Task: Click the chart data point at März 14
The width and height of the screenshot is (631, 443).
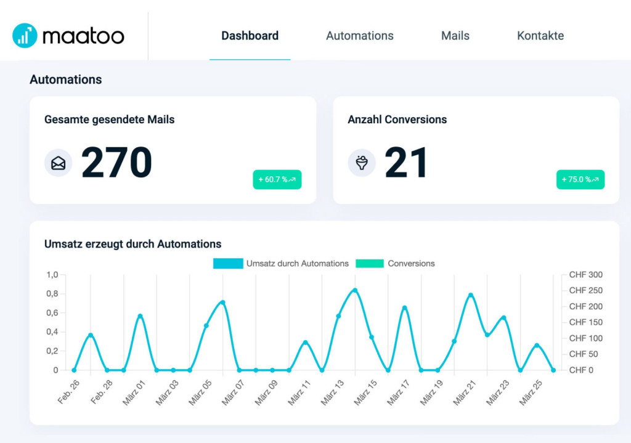Action: pyautogui.click(x=355, y=290)
